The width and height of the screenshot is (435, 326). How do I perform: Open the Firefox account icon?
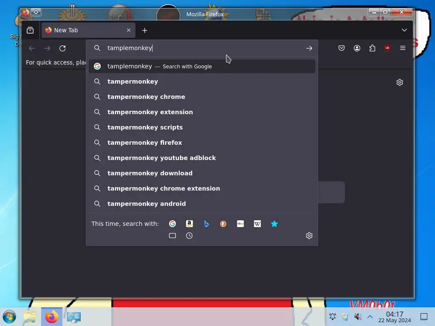coord(357,48)
